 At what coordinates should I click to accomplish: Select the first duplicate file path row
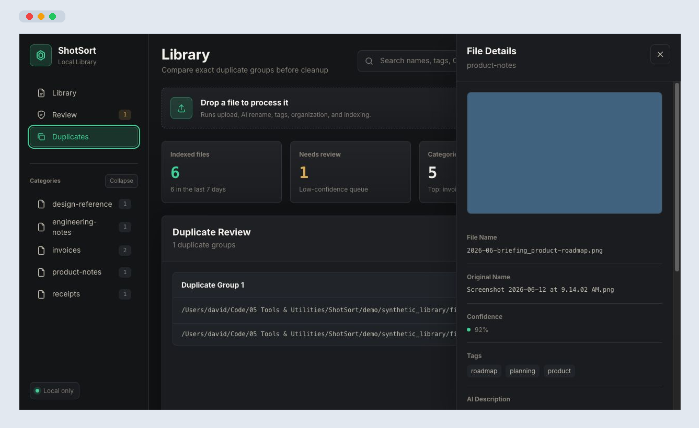click(x=314, y=310)
